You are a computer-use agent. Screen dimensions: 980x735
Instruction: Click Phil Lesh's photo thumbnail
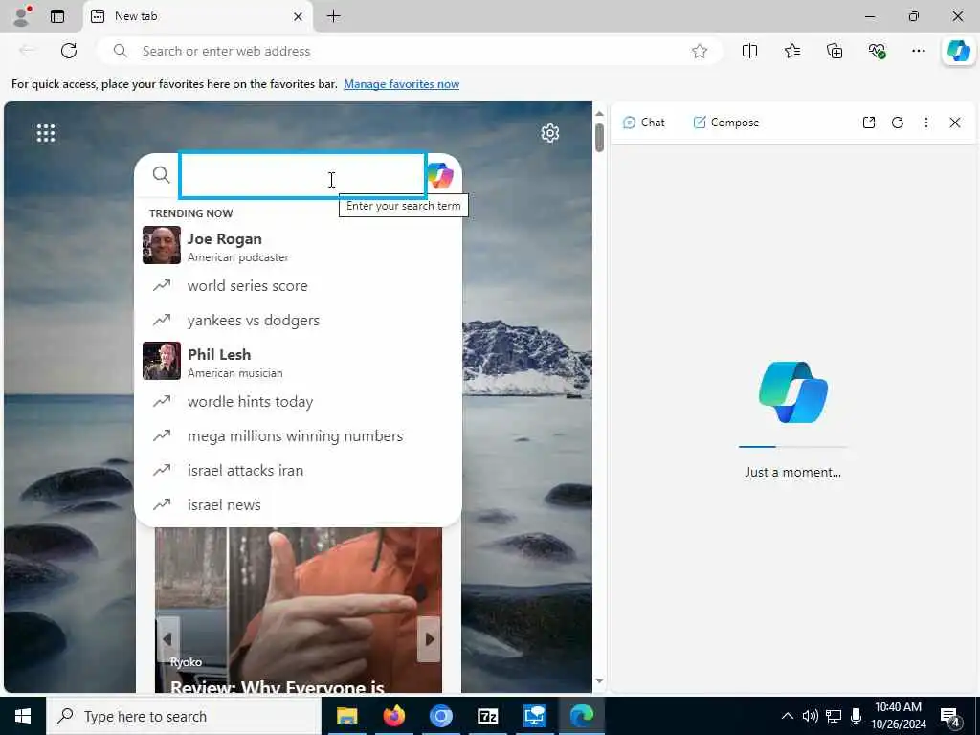[x=161, y=361]
